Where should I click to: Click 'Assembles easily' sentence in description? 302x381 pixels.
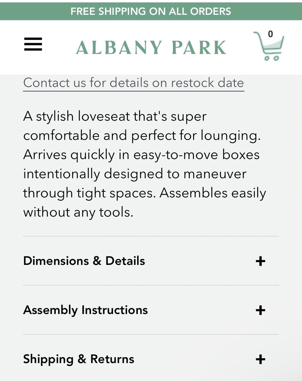coord(213,193)
